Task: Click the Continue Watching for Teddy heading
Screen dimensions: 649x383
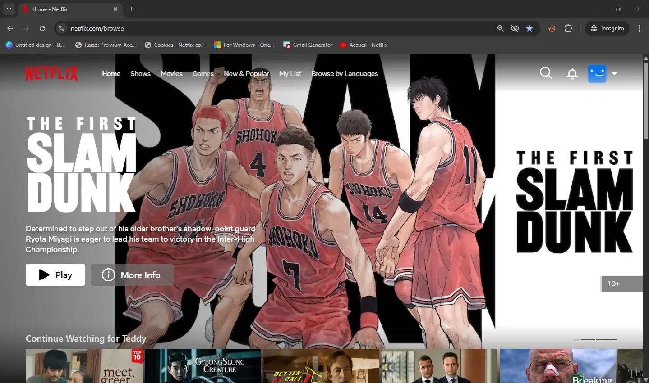Action: point(86,338)
